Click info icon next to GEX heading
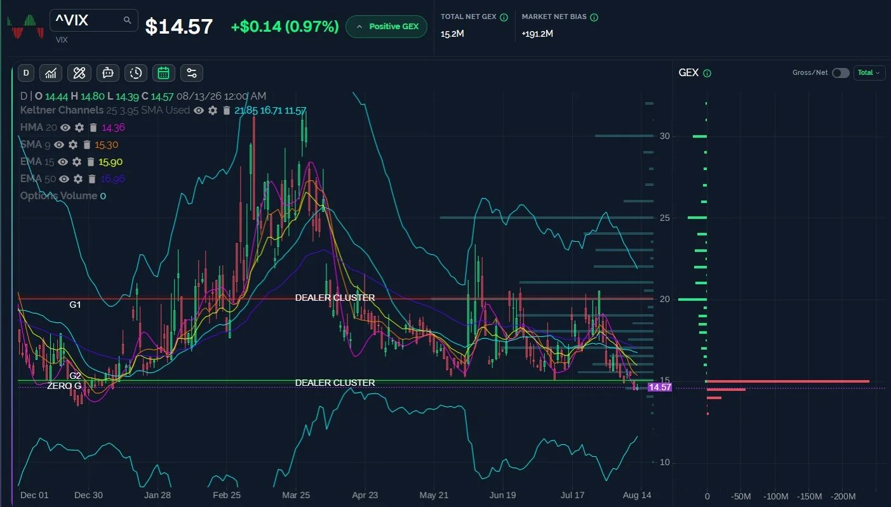The height and width of the screenshot is (507, 891). pos(707,73)
